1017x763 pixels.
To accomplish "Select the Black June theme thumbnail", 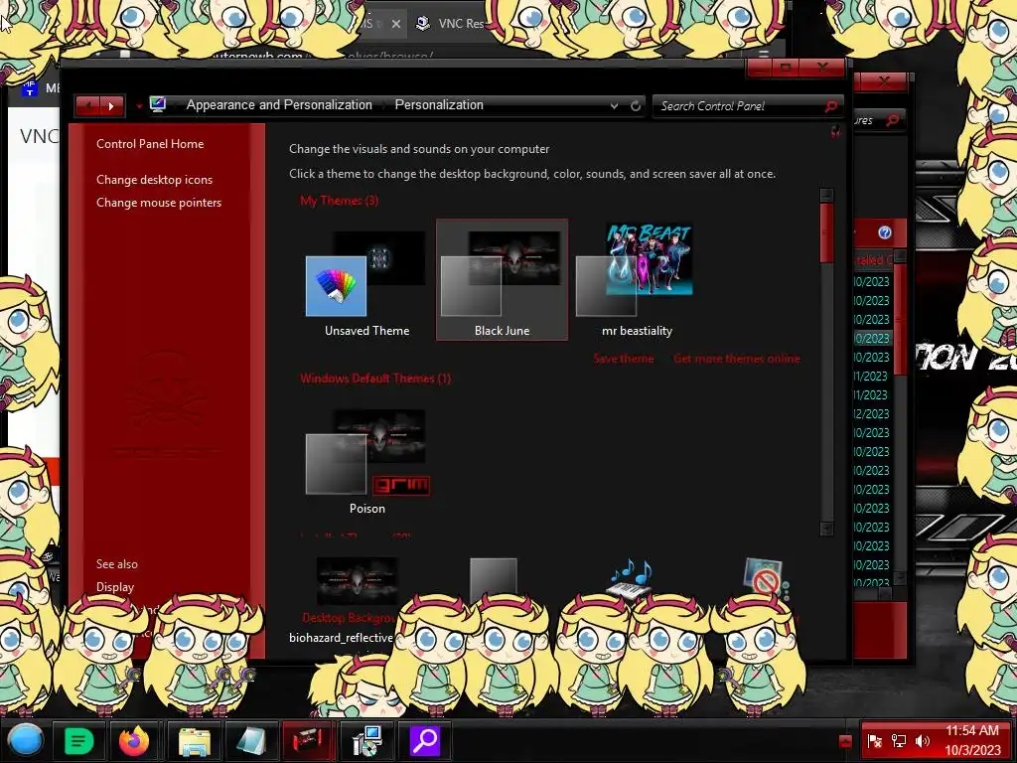I will pos(502,279).
